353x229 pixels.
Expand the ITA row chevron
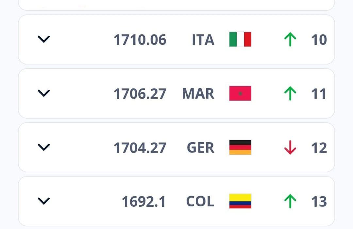tap(44, 39)
